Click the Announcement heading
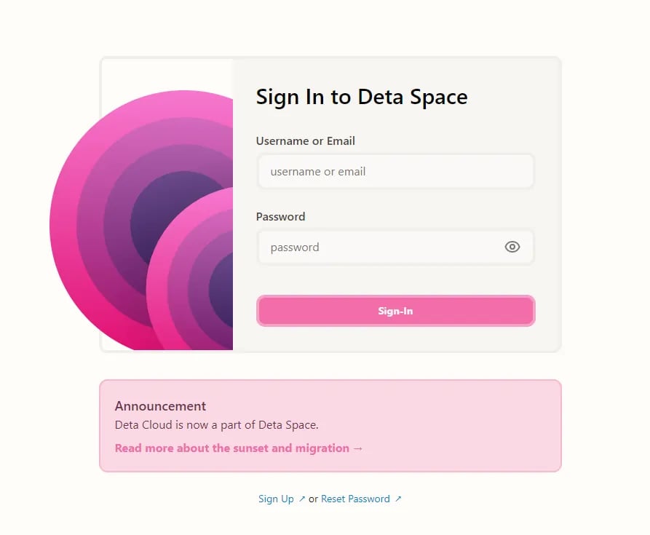650x535 pixels. point(160,406)
